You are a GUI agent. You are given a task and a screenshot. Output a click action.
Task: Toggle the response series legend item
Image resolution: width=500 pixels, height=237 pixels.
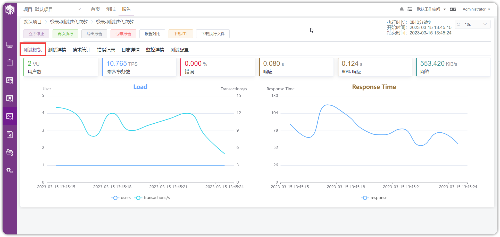374,198
